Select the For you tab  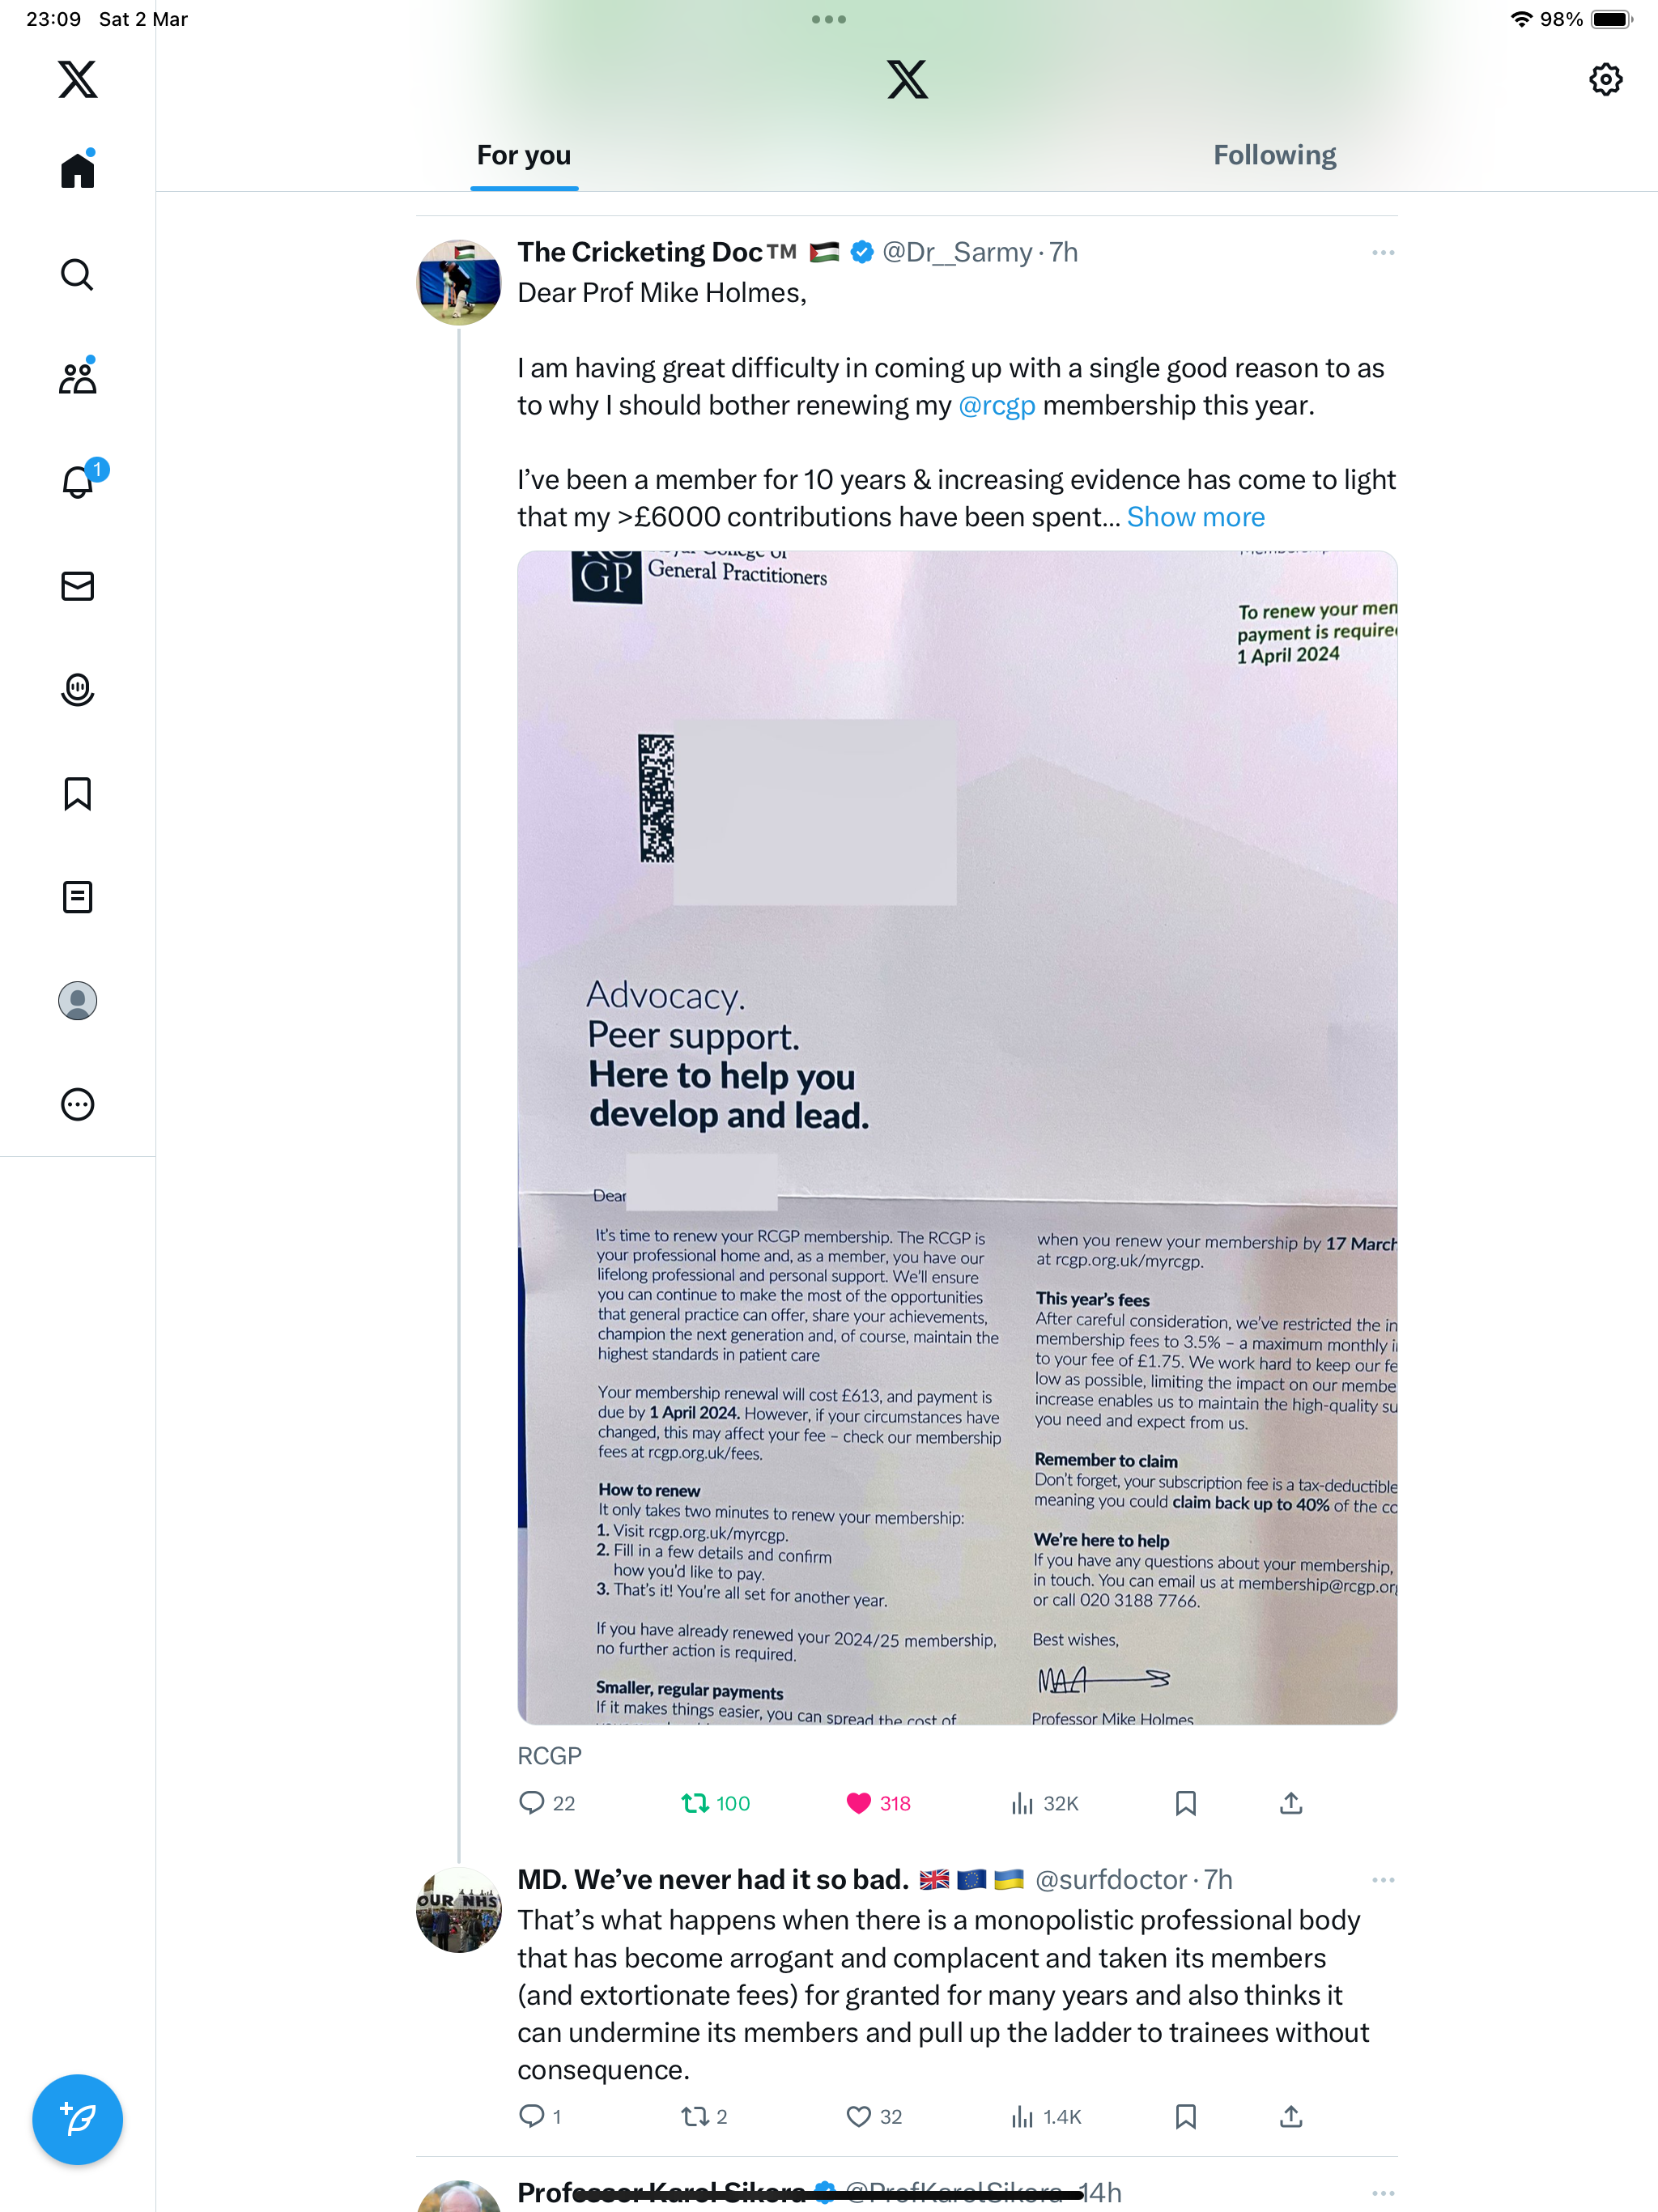pyautogui.click(x=524, y=155)
